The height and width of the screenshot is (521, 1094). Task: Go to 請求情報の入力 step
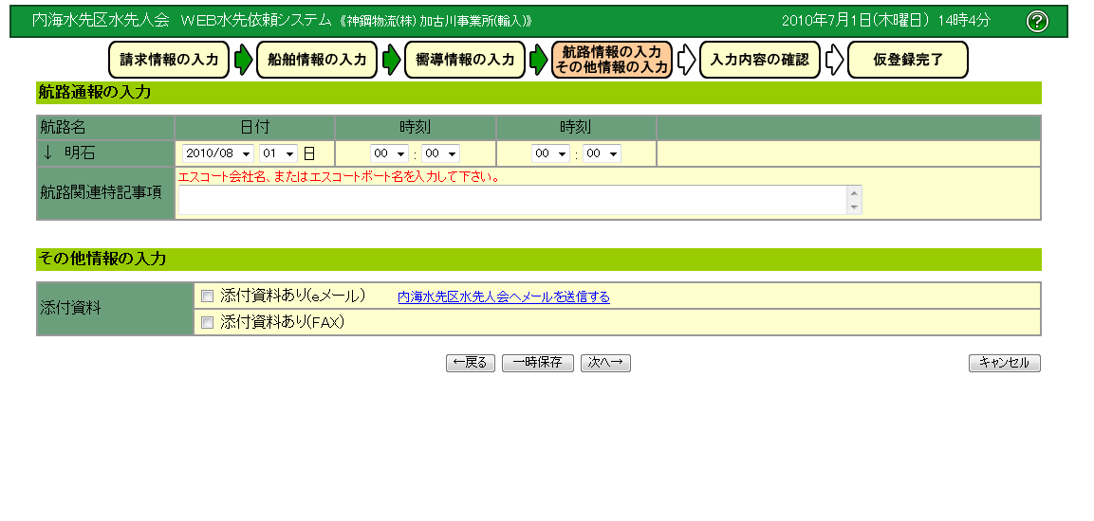[x=169, y=60]
